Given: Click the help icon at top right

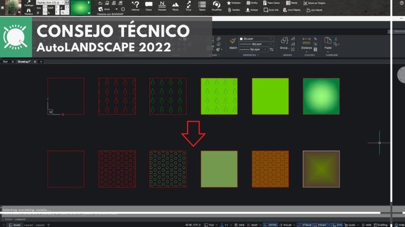Looking at the screenshot, I should 401,3.
